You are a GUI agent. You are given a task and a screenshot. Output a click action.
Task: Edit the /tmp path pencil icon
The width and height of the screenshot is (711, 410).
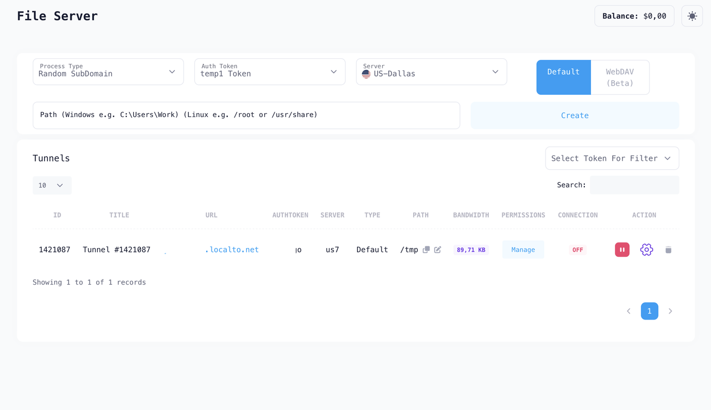pos(438,250)
